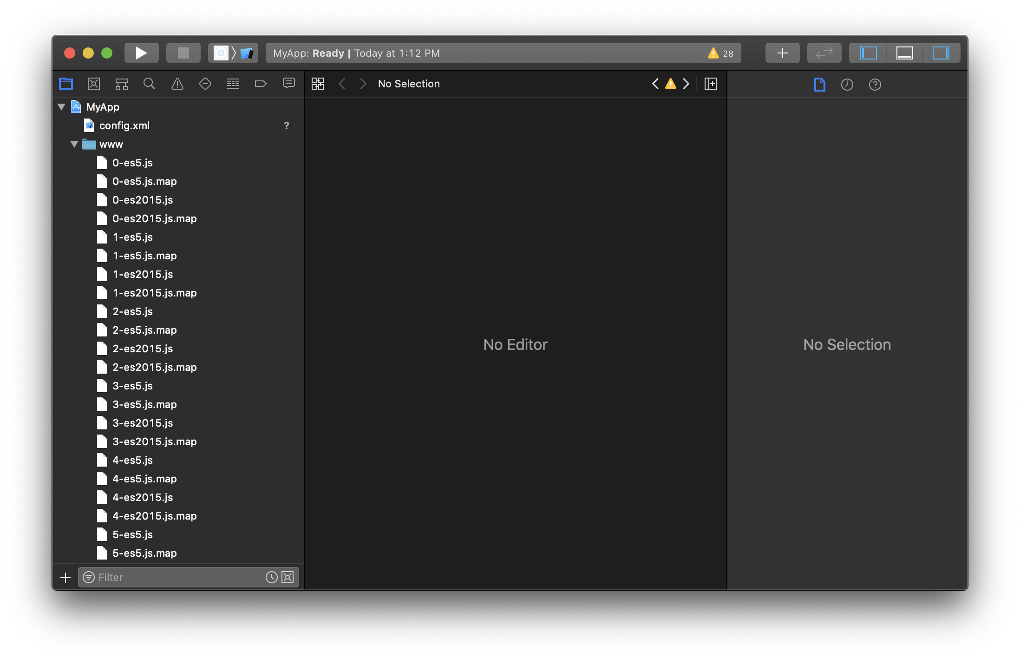The width and height of the screenshot is (1020, 659).
Task: Switch to the History inspector tab
Action: [847, 85]
